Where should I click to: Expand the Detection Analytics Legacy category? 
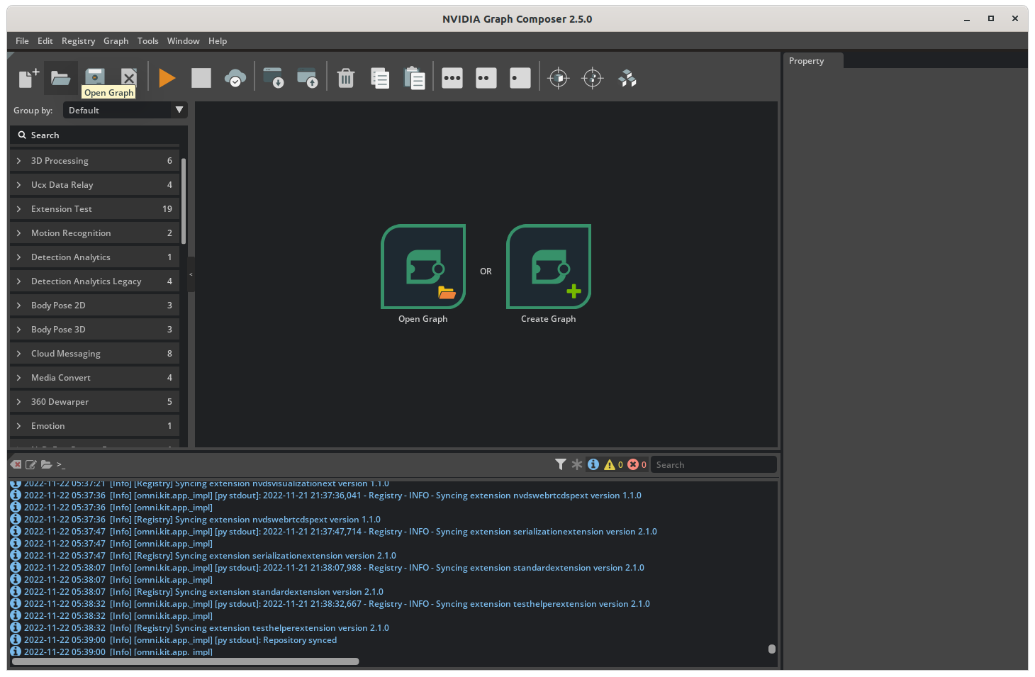[x=94, y=281]
